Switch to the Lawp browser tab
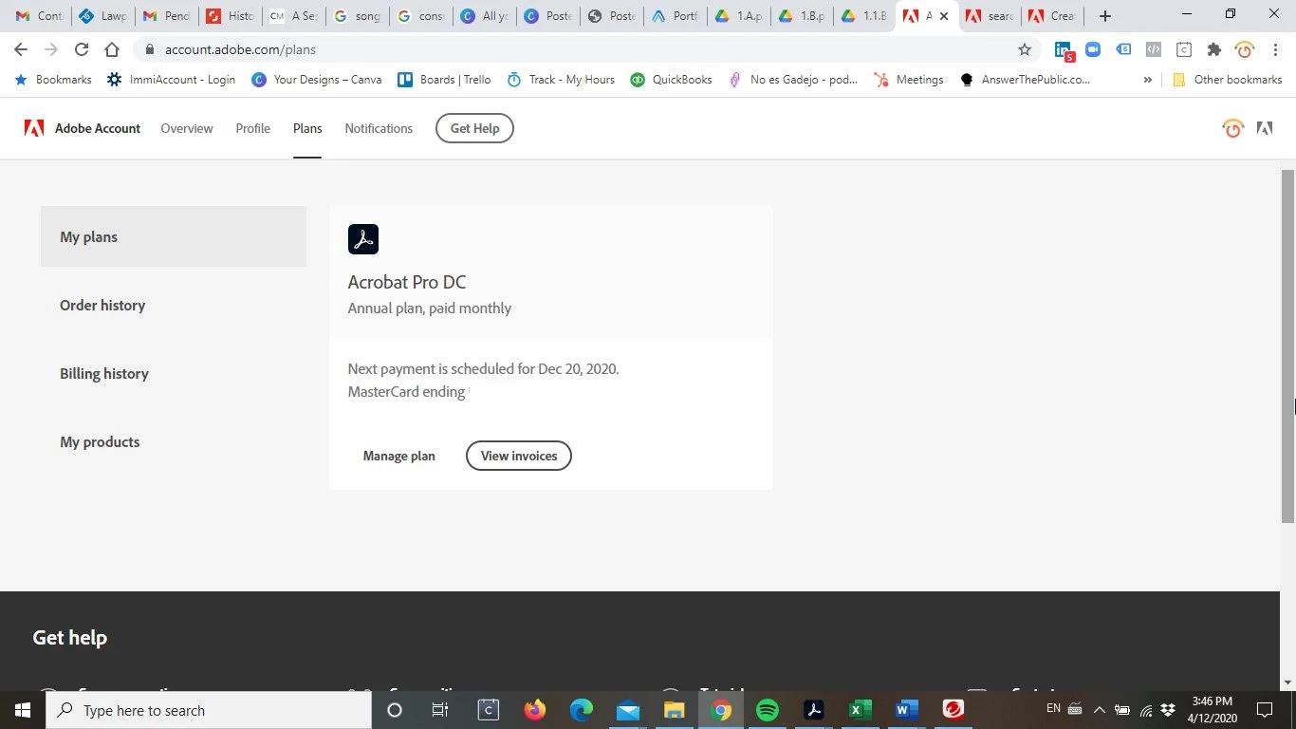Screen dimensions: 1296x729 pos(102,16)
